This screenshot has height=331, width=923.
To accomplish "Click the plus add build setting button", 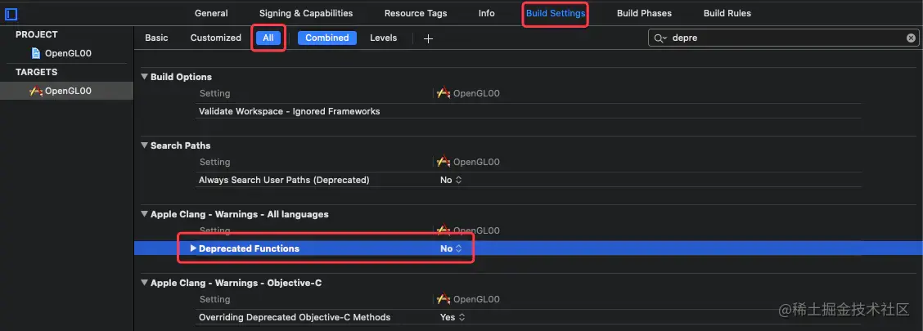I will coord(429,38).
